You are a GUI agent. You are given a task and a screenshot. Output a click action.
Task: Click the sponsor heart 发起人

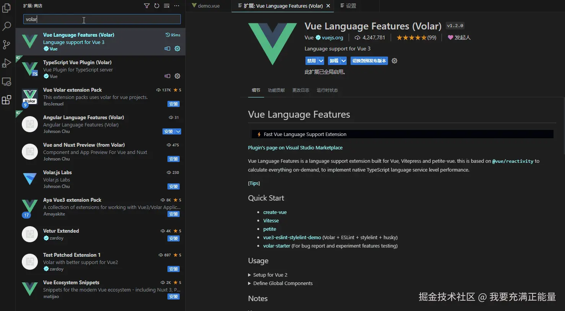(x=459, y=37)
